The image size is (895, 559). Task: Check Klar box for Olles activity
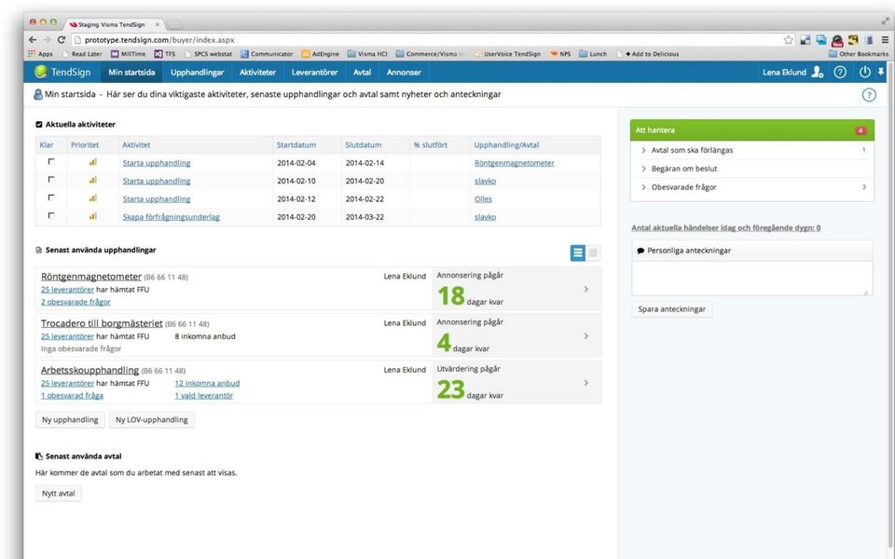point(51,198)
